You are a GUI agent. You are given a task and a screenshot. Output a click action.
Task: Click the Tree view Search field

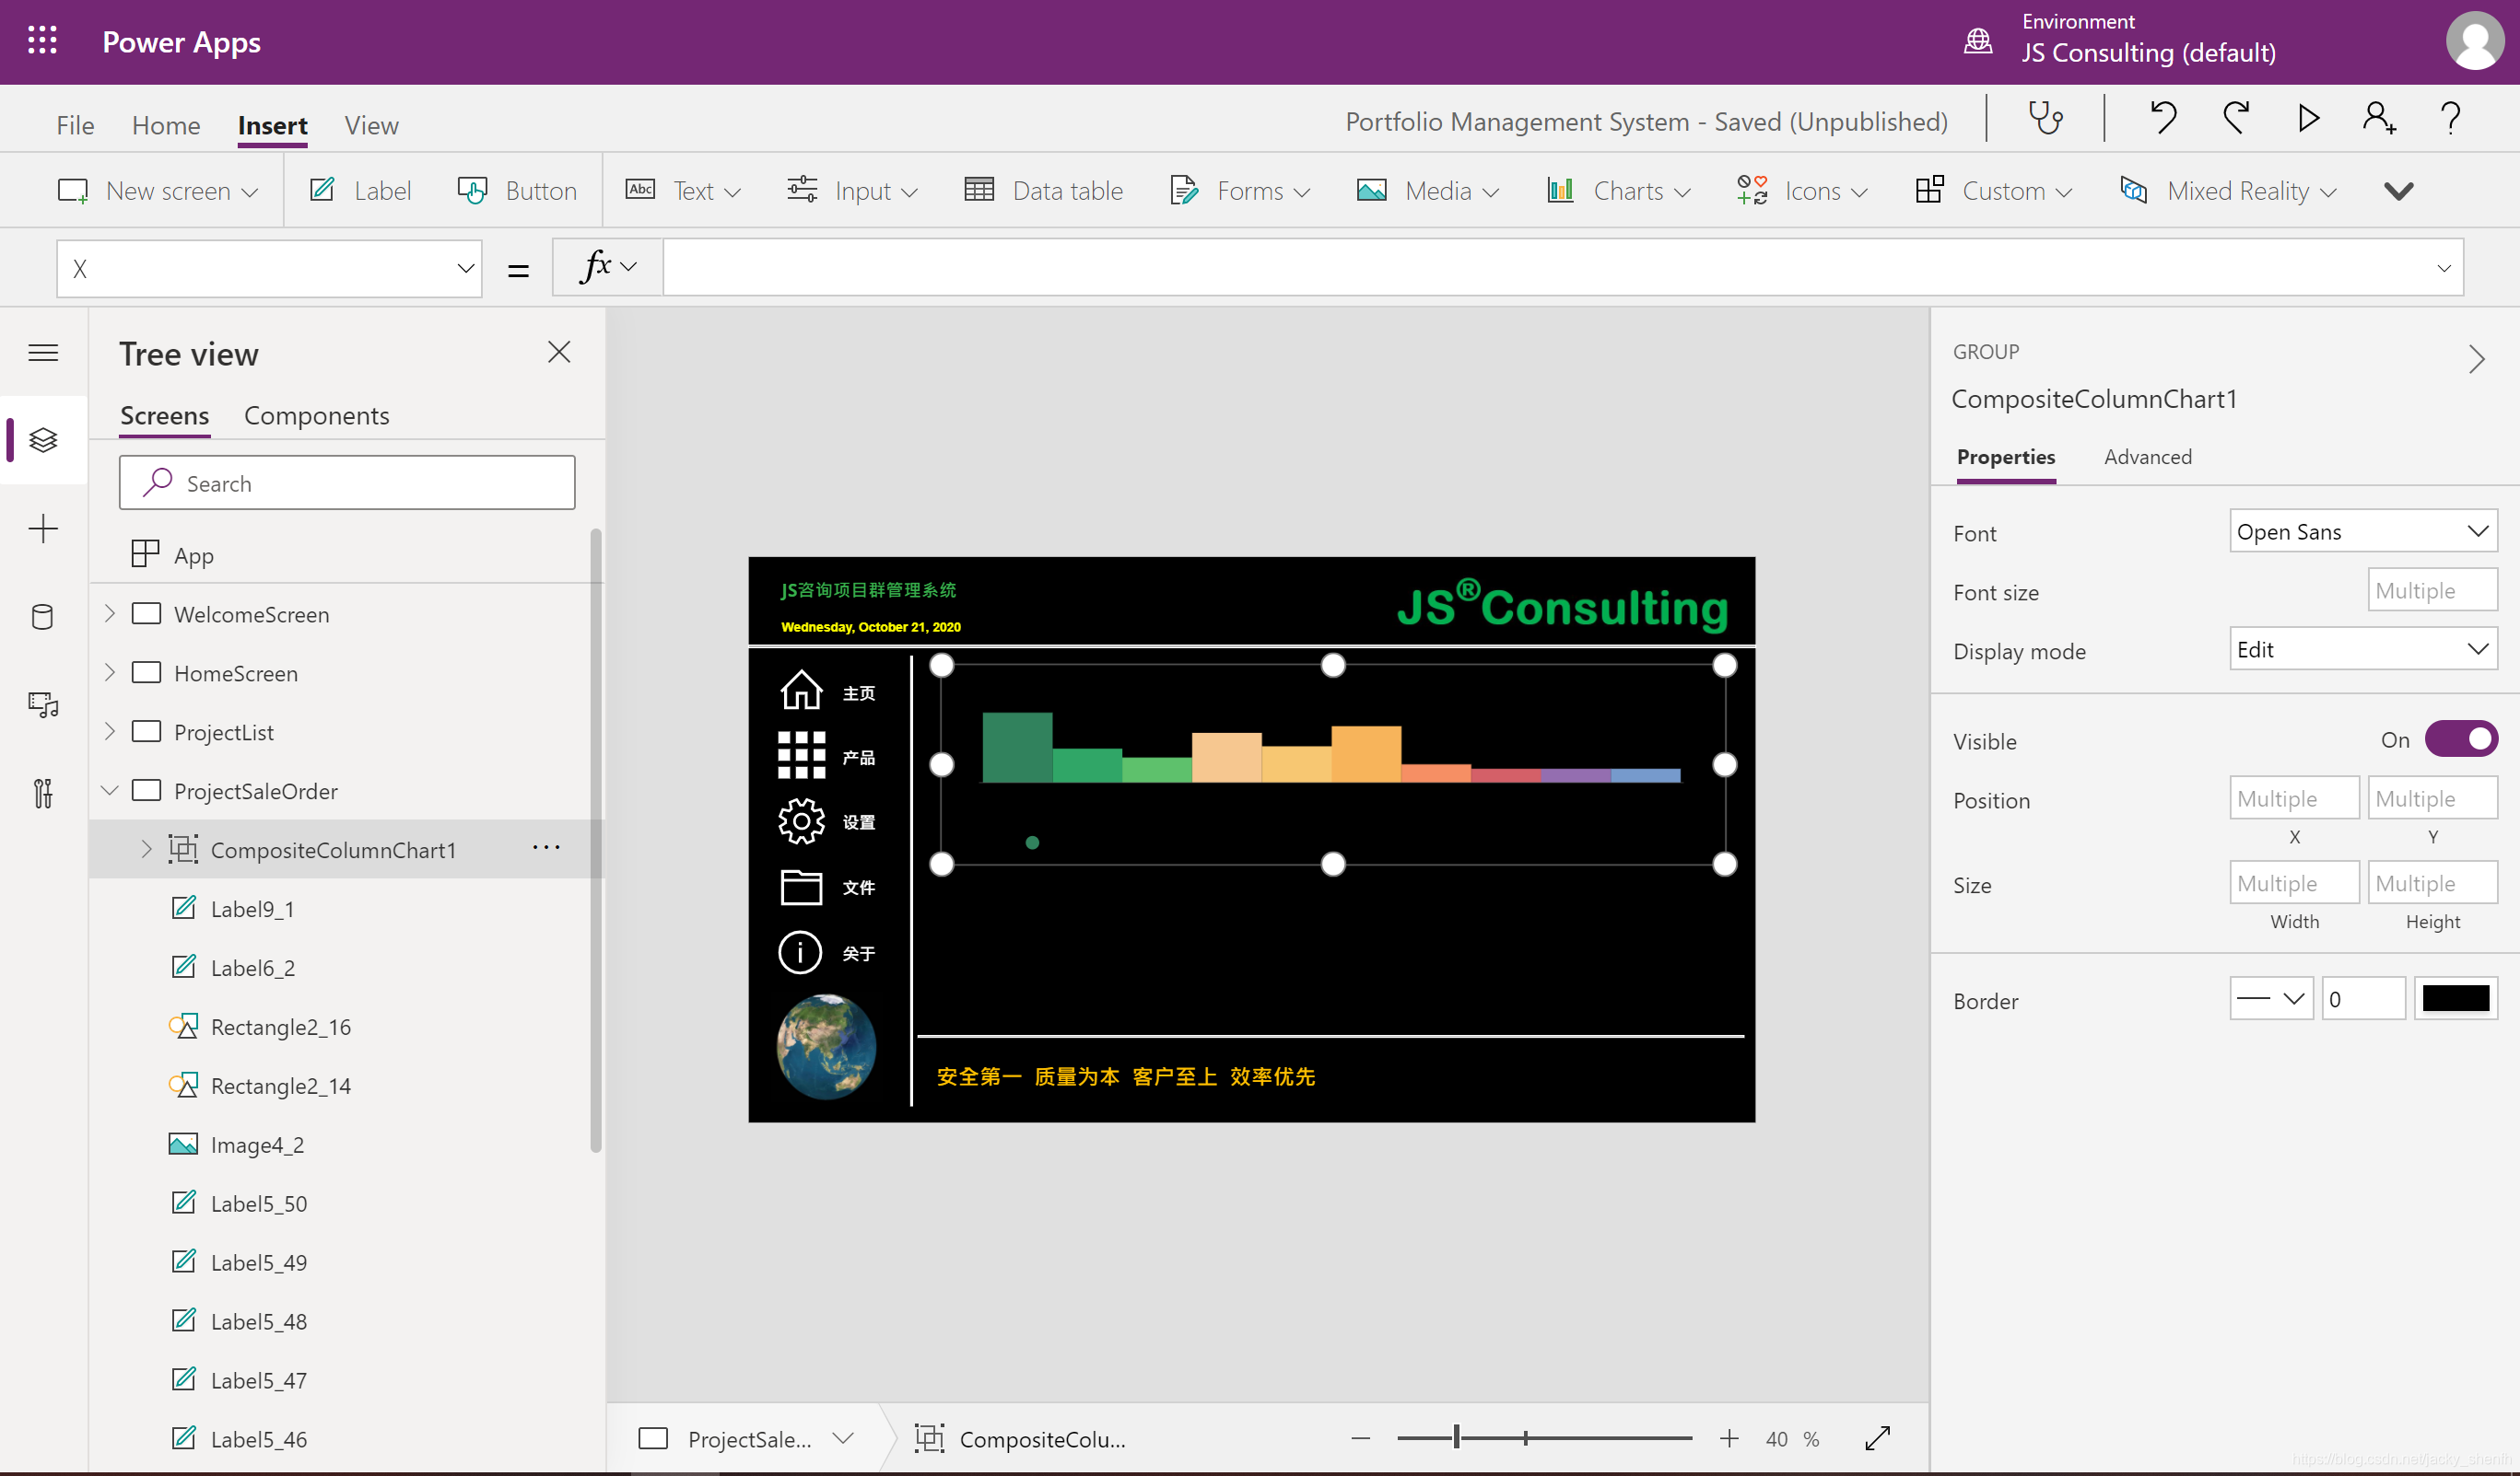click(x=347, y=483)
